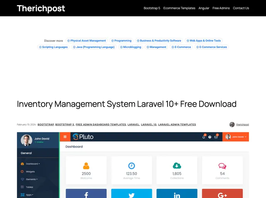Open the Laravel Admin Templates category link
Viewport: 266px width, 198px height.
pyautogui.click(x=177, y=125)
